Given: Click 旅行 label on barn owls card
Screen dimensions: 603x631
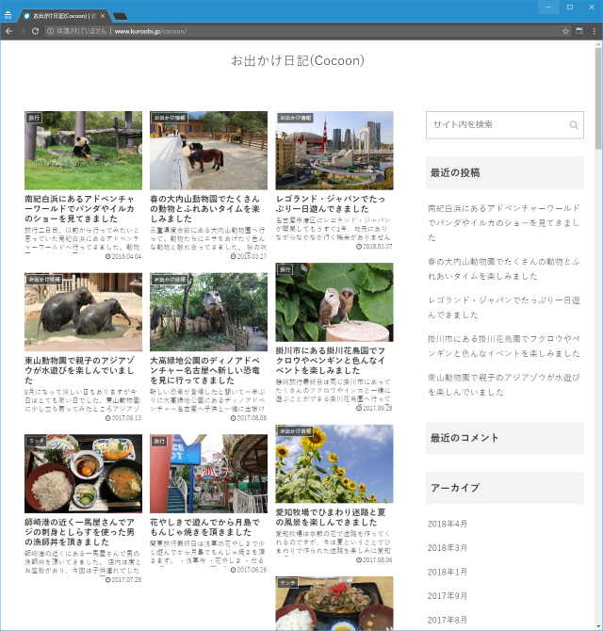Looking at the screenshot, I should [285, 269].
